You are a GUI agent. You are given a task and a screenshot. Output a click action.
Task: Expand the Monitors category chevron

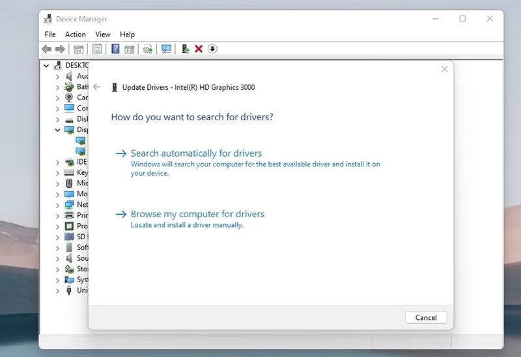(x=57, y=194)
